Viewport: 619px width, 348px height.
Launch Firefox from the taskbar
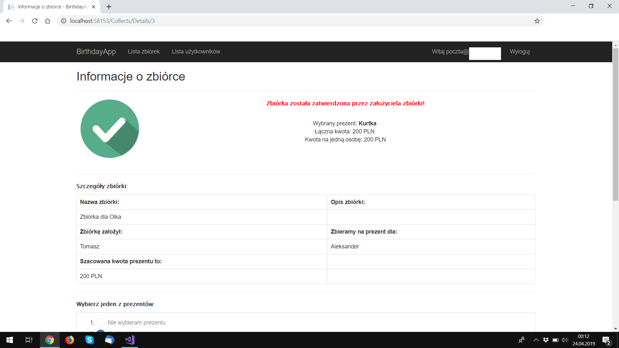(69, 340)
